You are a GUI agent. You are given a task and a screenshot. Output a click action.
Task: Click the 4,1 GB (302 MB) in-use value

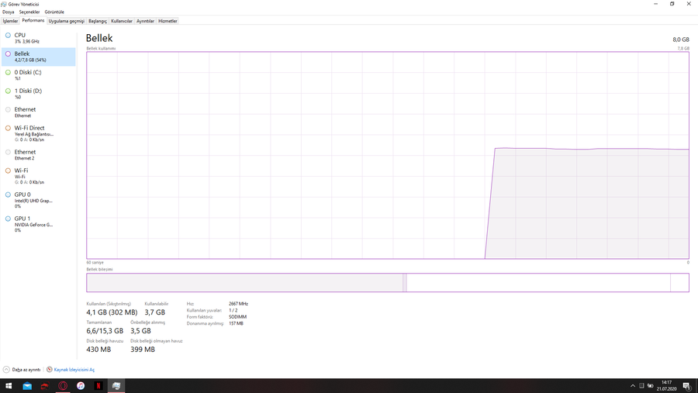112,312
